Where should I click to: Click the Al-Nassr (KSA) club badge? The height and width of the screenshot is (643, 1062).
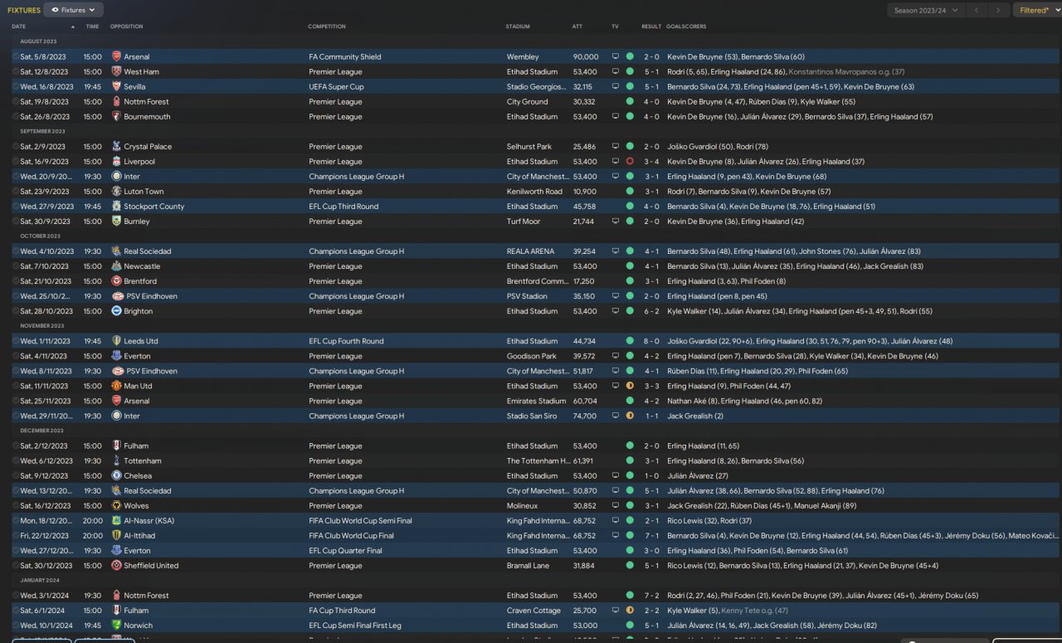point(116,520)
